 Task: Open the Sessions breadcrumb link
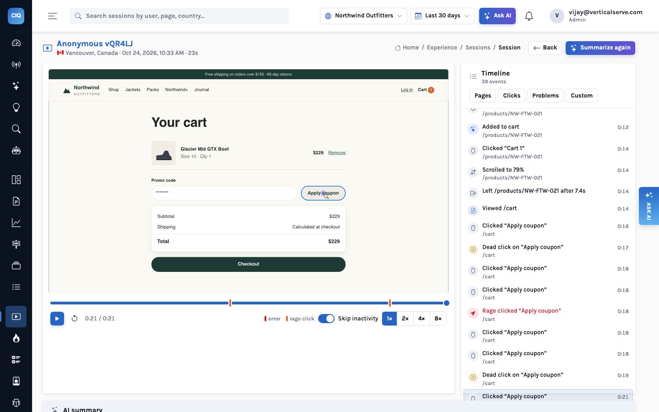(478, 48)
